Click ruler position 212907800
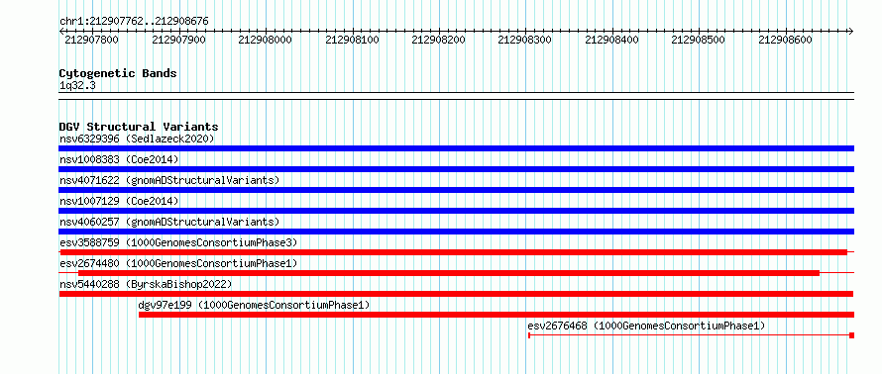882x374 pixels. point(92,40)
